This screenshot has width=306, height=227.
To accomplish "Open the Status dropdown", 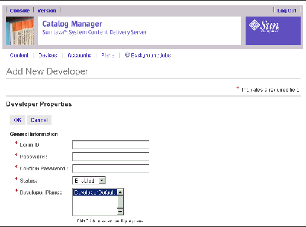I will click(89, 180).
